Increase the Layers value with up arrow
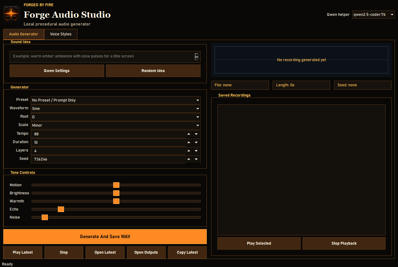 tap(189, 151)
